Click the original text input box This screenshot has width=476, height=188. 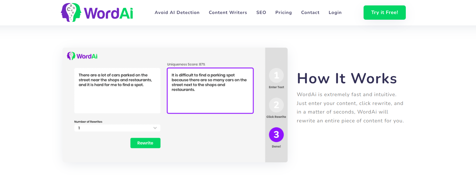tap(117, 91)
